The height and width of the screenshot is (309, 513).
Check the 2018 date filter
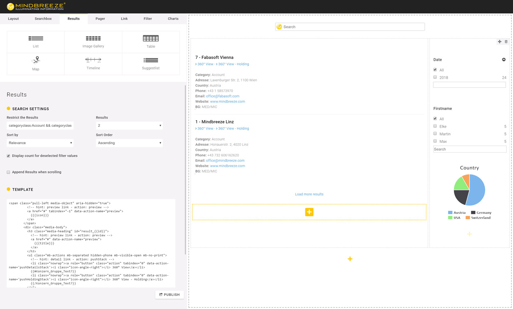coord(435,77)
